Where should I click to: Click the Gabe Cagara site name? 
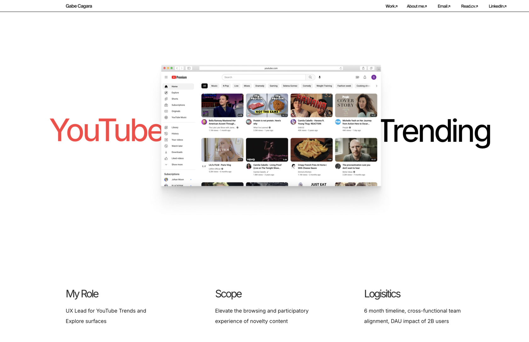coord(79,6)
